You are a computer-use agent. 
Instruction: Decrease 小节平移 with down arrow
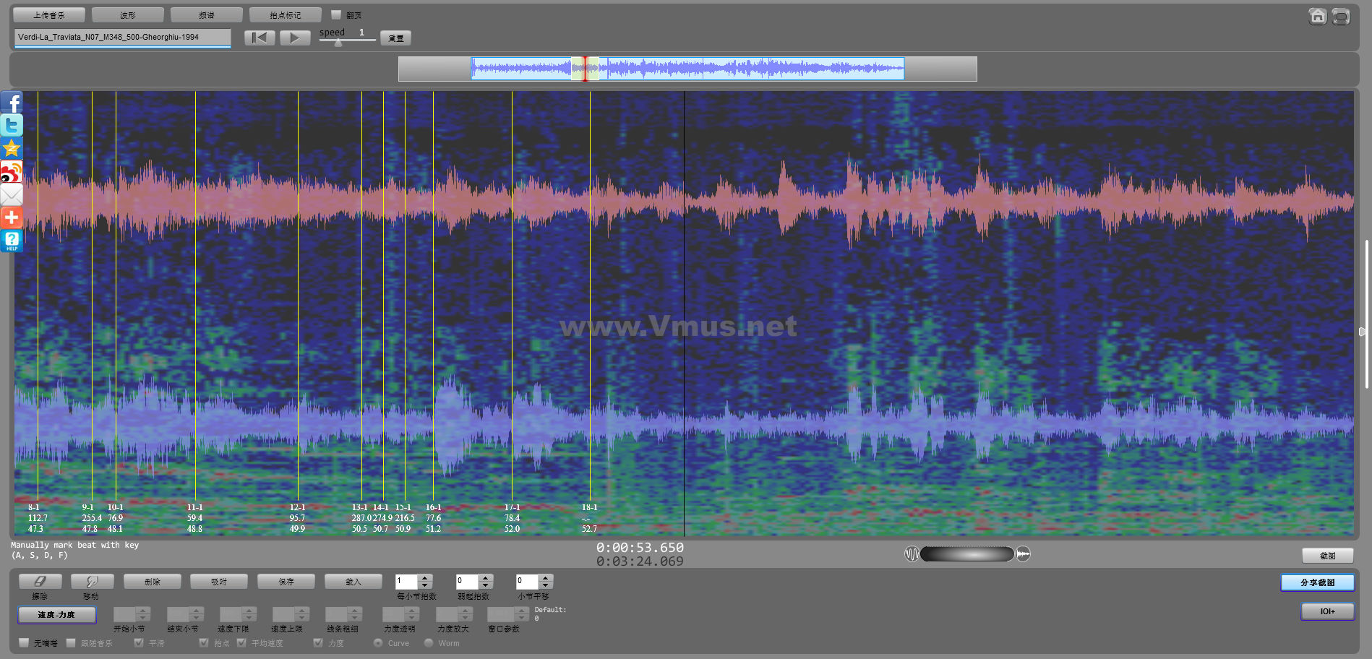point(546,585)
